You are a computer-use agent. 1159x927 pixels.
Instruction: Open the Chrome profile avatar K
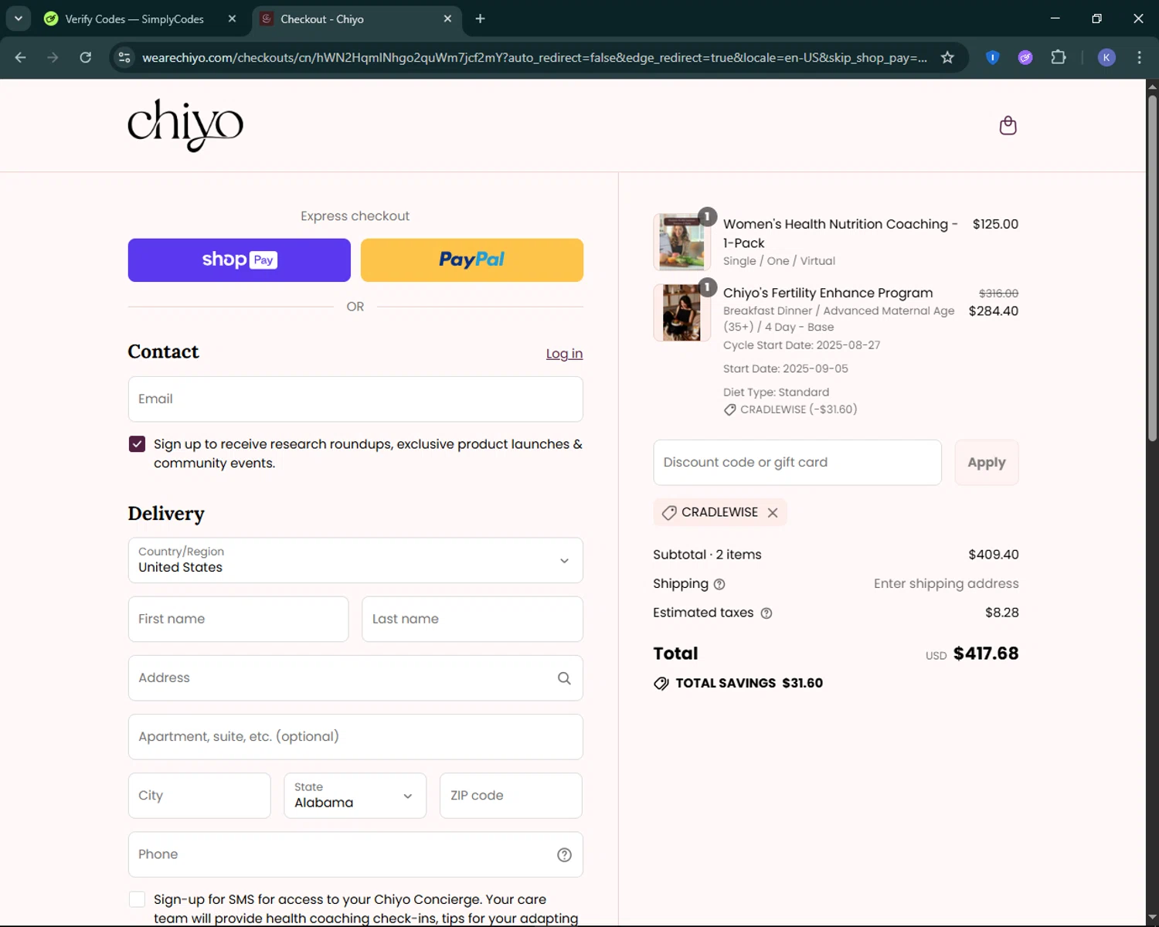pyautogui.click(x=1106, y=57)
